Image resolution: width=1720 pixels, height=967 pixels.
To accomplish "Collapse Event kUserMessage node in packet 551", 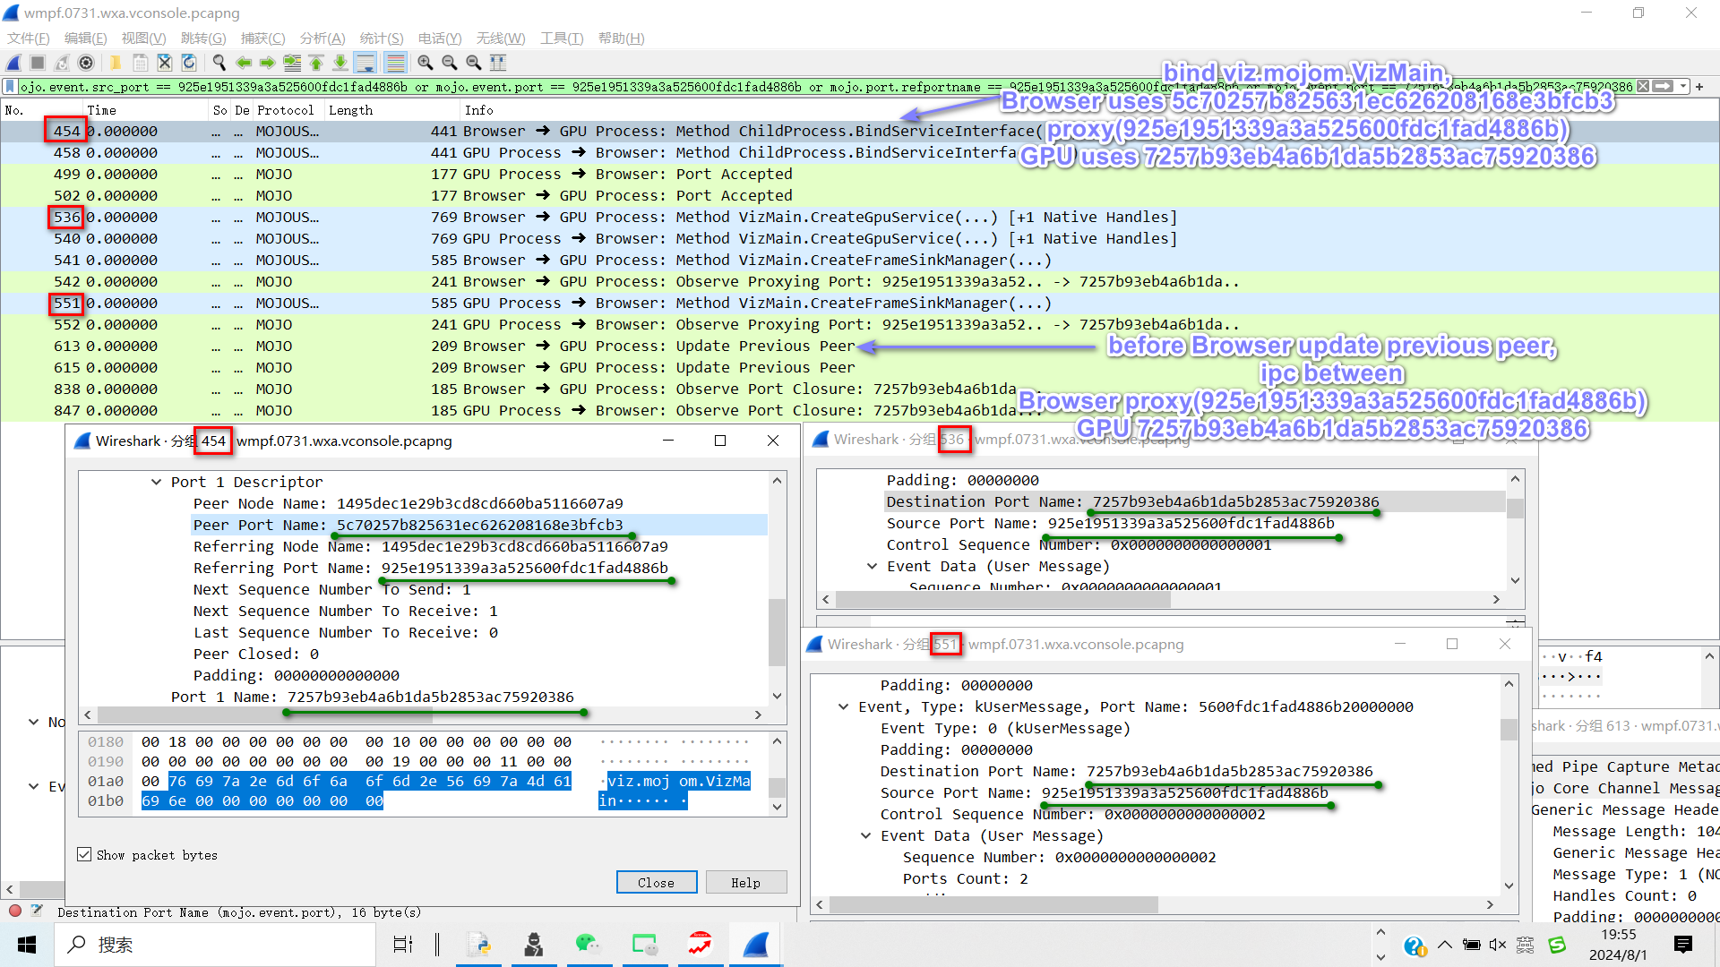I will pos(843,706).
